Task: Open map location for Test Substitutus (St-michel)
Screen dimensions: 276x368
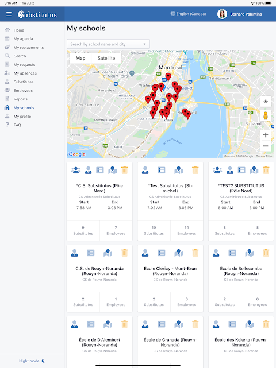Action: coord(178,170)
